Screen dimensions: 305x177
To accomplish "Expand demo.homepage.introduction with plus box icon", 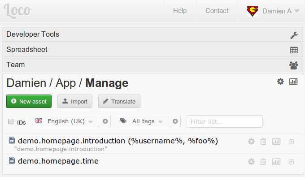I will [x=291, y=142].
